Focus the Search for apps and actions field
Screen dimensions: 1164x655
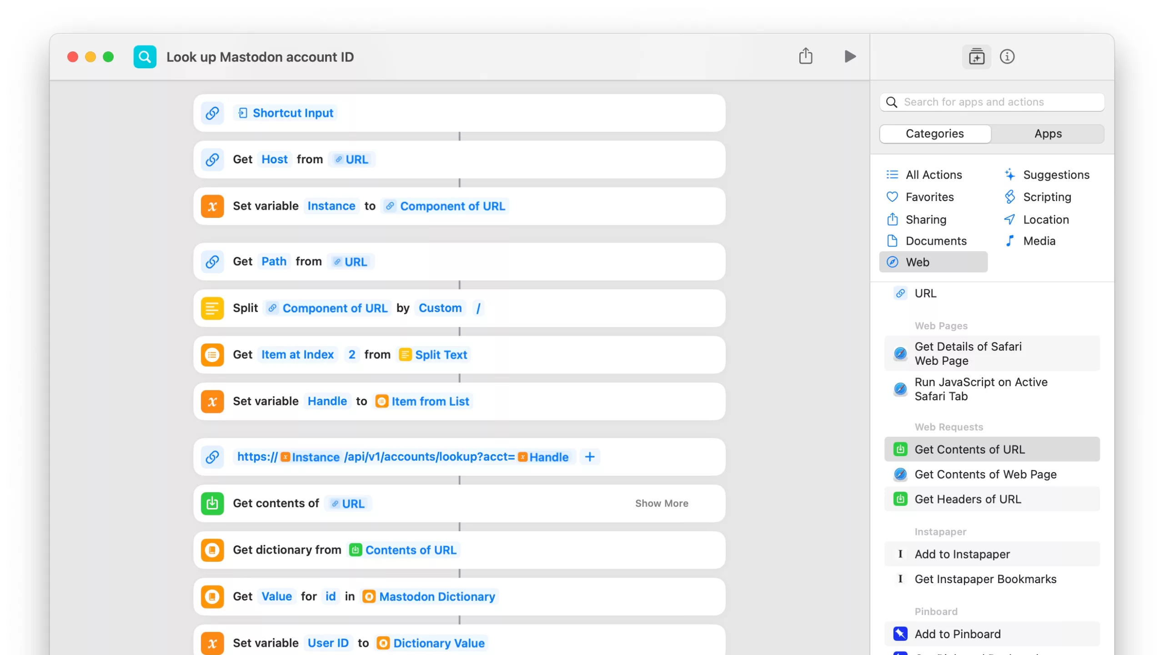coord(992,102)
